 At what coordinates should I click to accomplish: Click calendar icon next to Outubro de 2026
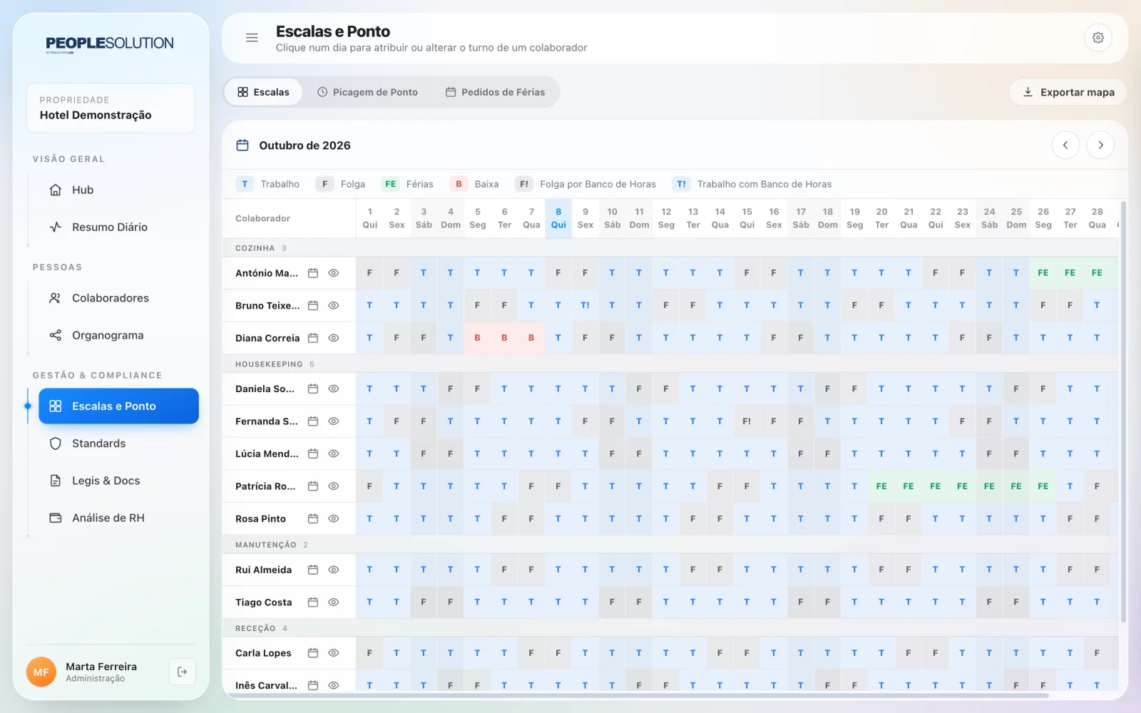pyautogui.click(x=242, y=145)
